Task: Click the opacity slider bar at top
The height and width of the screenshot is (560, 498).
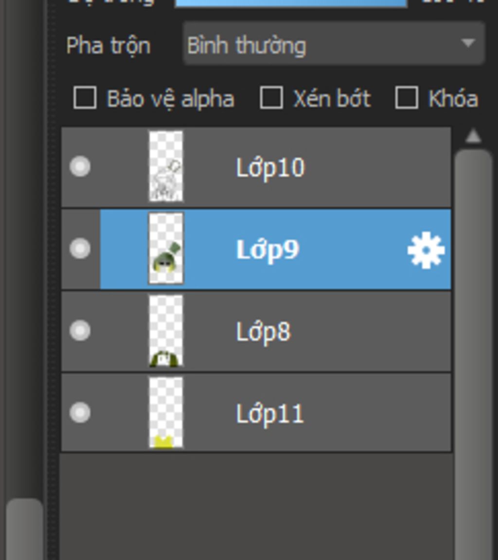Action: tap(291, 3)
